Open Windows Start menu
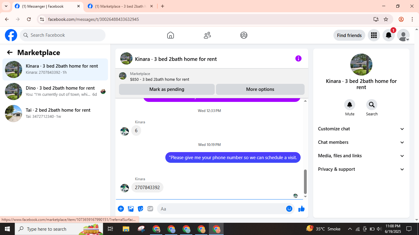The height and width of the screenshot is (235, 419). click(7, 229)
